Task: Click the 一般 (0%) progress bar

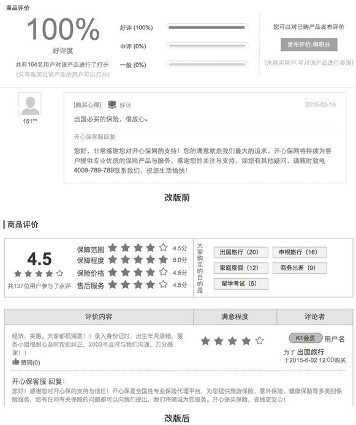Action: [x=206, y=64]
